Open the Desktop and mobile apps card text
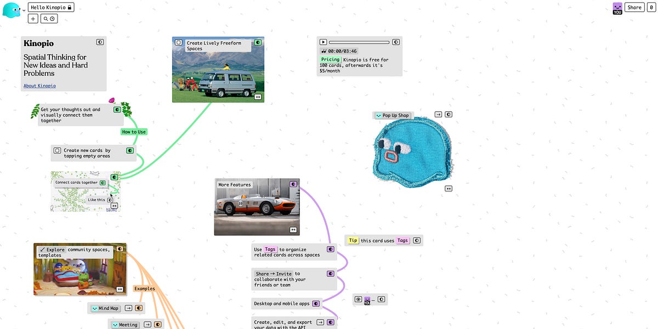This screenshot has height=329, width=658. (282, 303)
